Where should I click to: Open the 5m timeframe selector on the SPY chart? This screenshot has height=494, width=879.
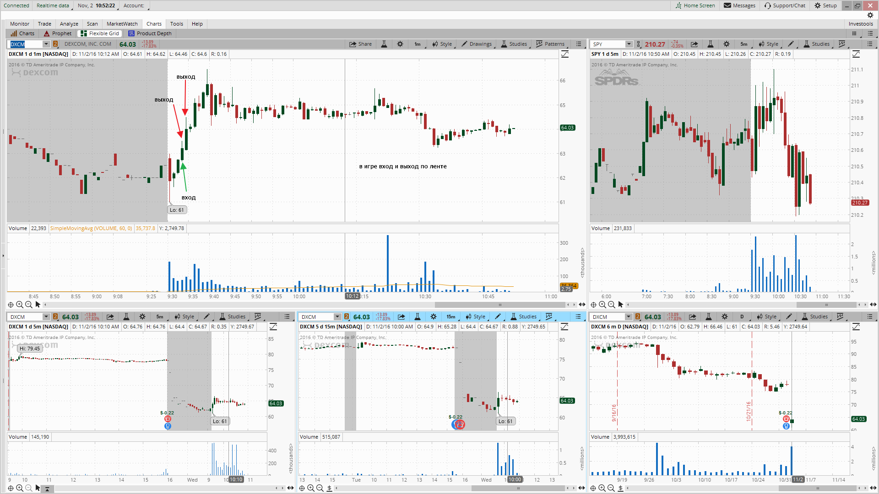(744, 44)
